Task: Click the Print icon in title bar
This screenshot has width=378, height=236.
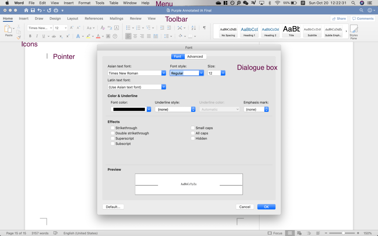Action: [56, 10]
